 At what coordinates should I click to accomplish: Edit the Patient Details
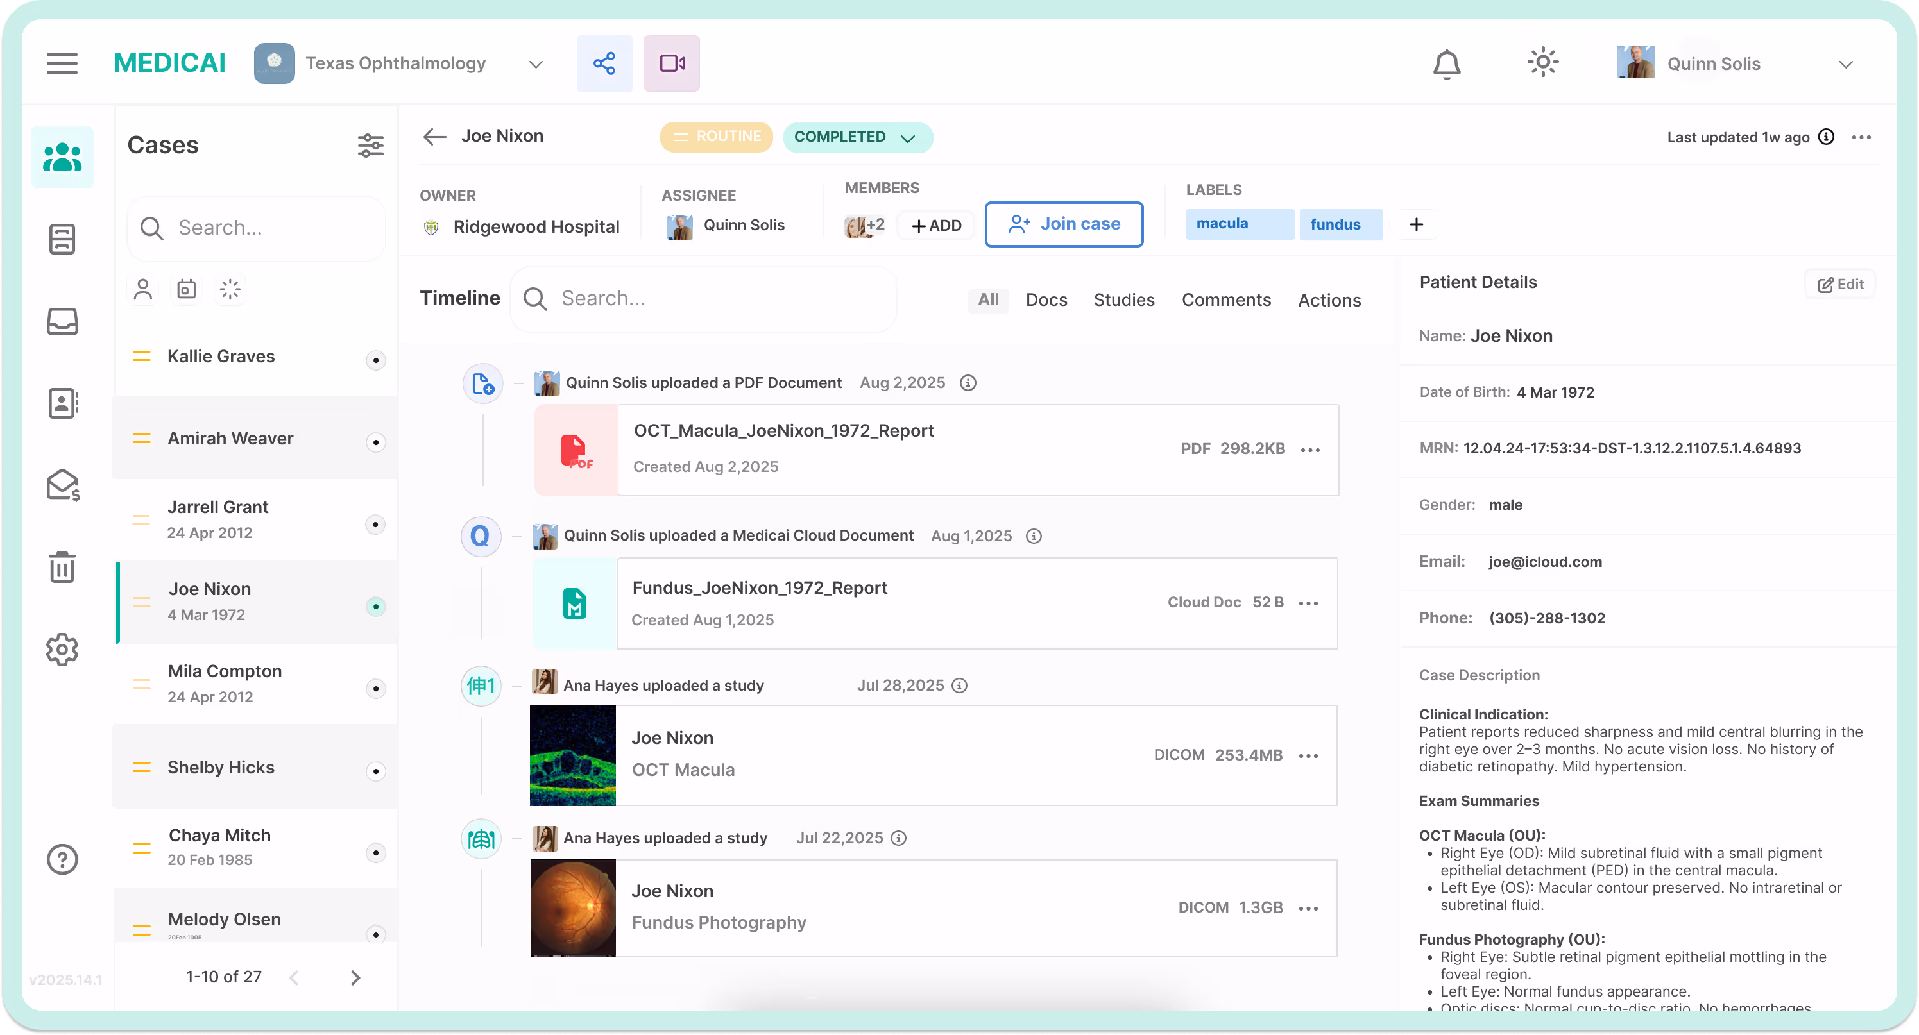pos(1840,285)
